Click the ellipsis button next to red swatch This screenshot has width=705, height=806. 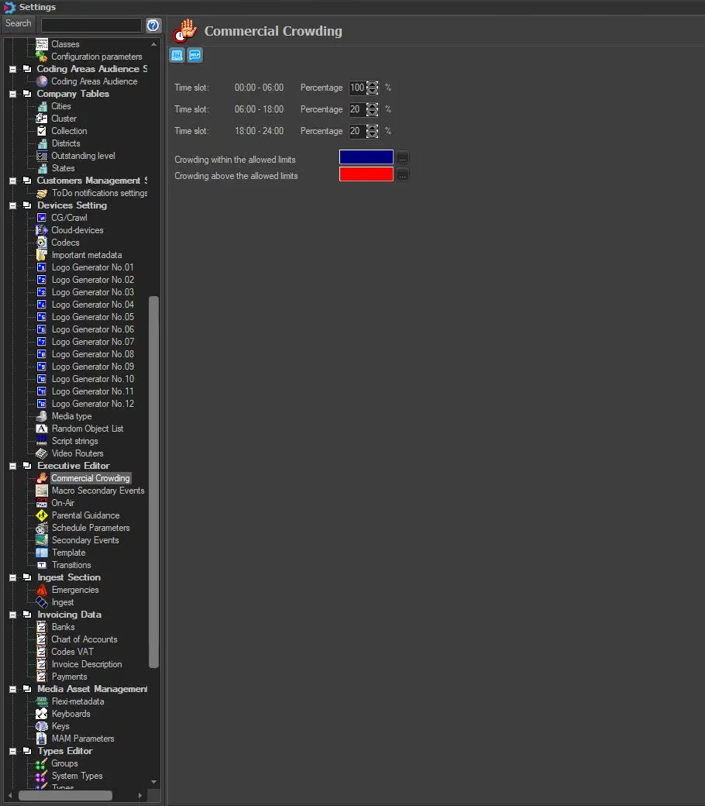click(402, 175)
